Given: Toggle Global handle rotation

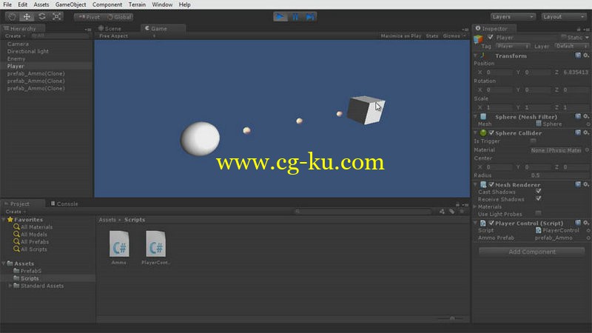Looking at the screenshot, I should pos(118,17).
